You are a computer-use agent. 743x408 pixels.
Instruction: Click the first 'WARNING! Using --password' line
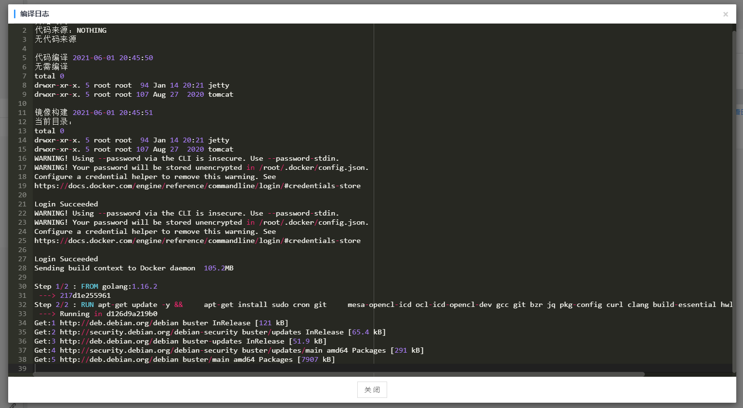click(x=186, y=158)
